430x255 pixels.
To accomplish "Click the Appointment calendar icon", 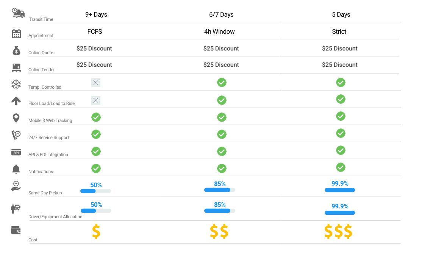I will (x=16, y=33).
